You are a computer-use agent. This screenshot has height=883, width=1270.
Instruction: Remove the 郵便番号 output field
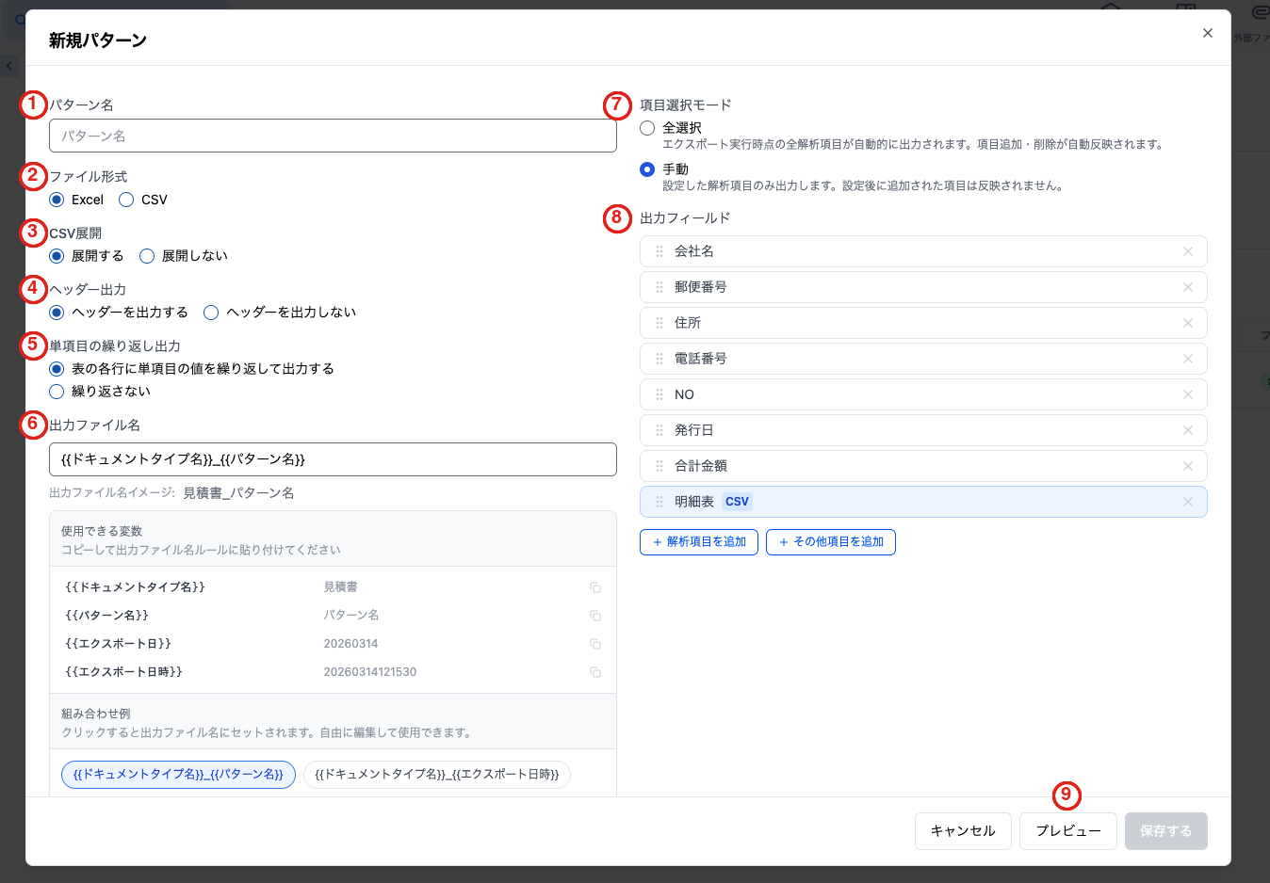[1188, 287]
